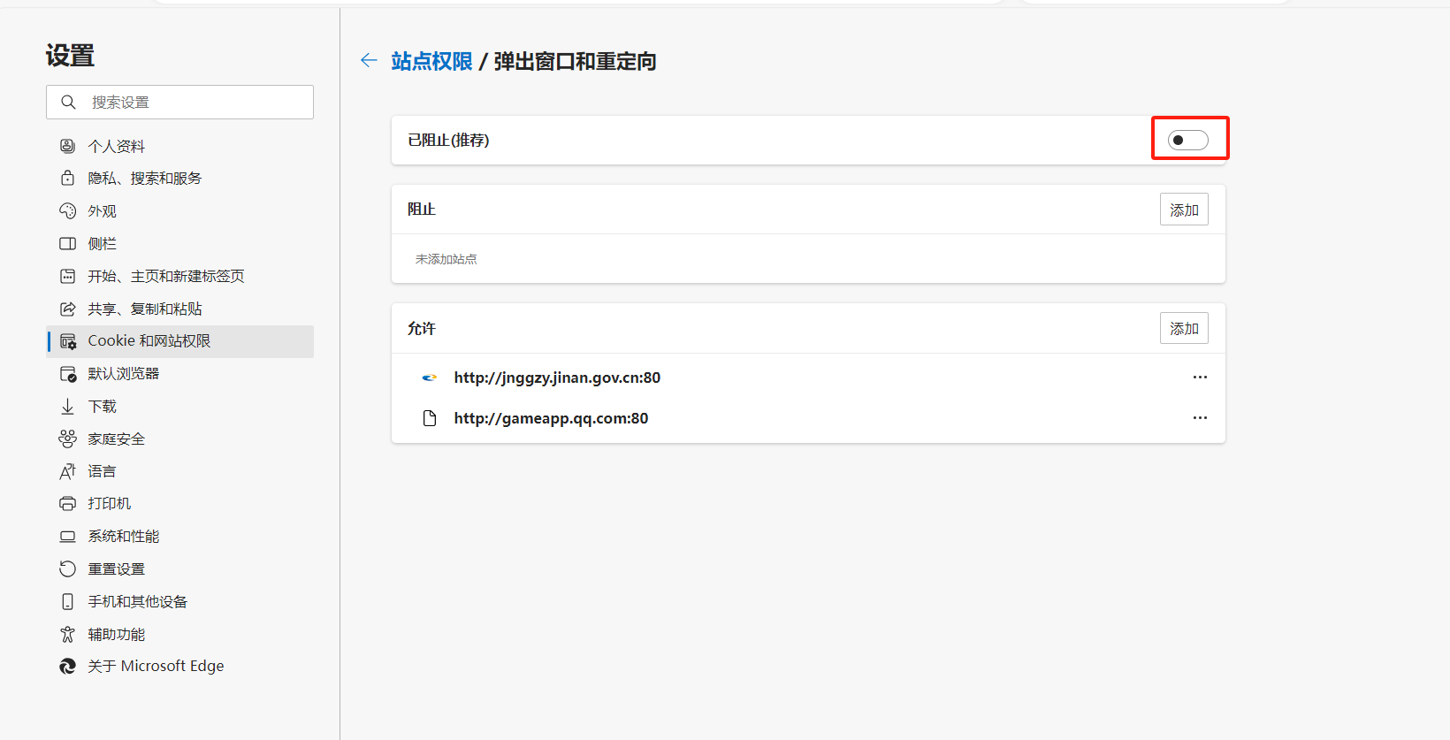Click the search magnifier icon
Screen dimensions: 1450x740
click(x=68, y=103)
